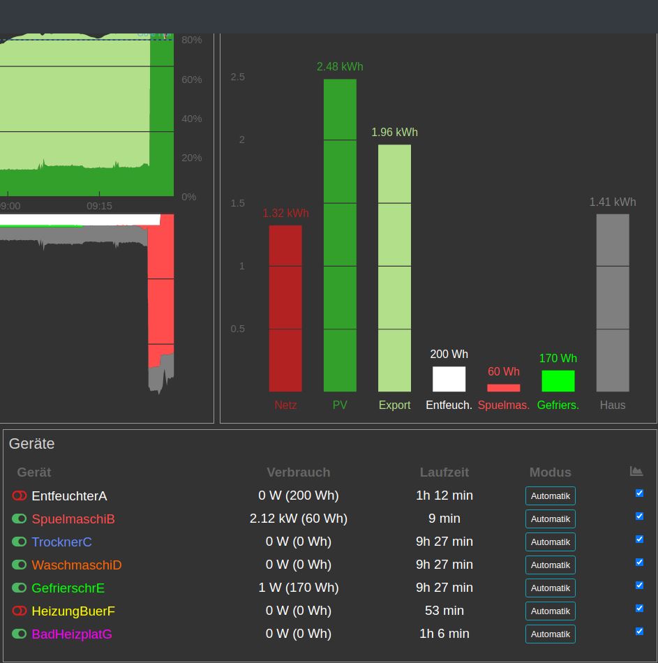Switch off the TrocknerC device toggle
The width and height of the screenshot is (658, 663).
(20, 542)
